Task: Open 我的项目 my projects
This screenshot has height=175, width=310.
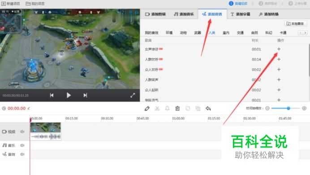Action: (35, 4)
